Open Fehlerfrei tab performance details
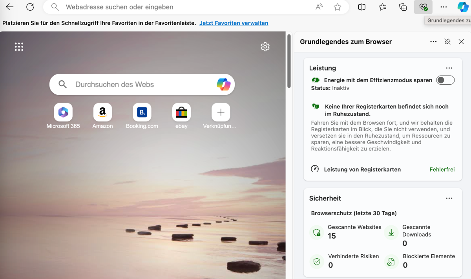471x279 pixels. point(442,169)
